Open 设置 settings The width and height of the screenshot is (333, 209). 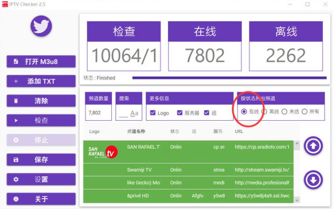point(41,179)
